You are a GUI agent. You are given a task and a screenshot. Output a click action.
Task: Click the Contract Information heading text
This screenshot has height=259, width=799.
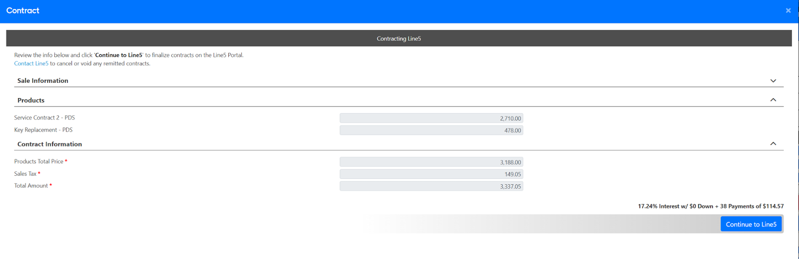[49, 144]
